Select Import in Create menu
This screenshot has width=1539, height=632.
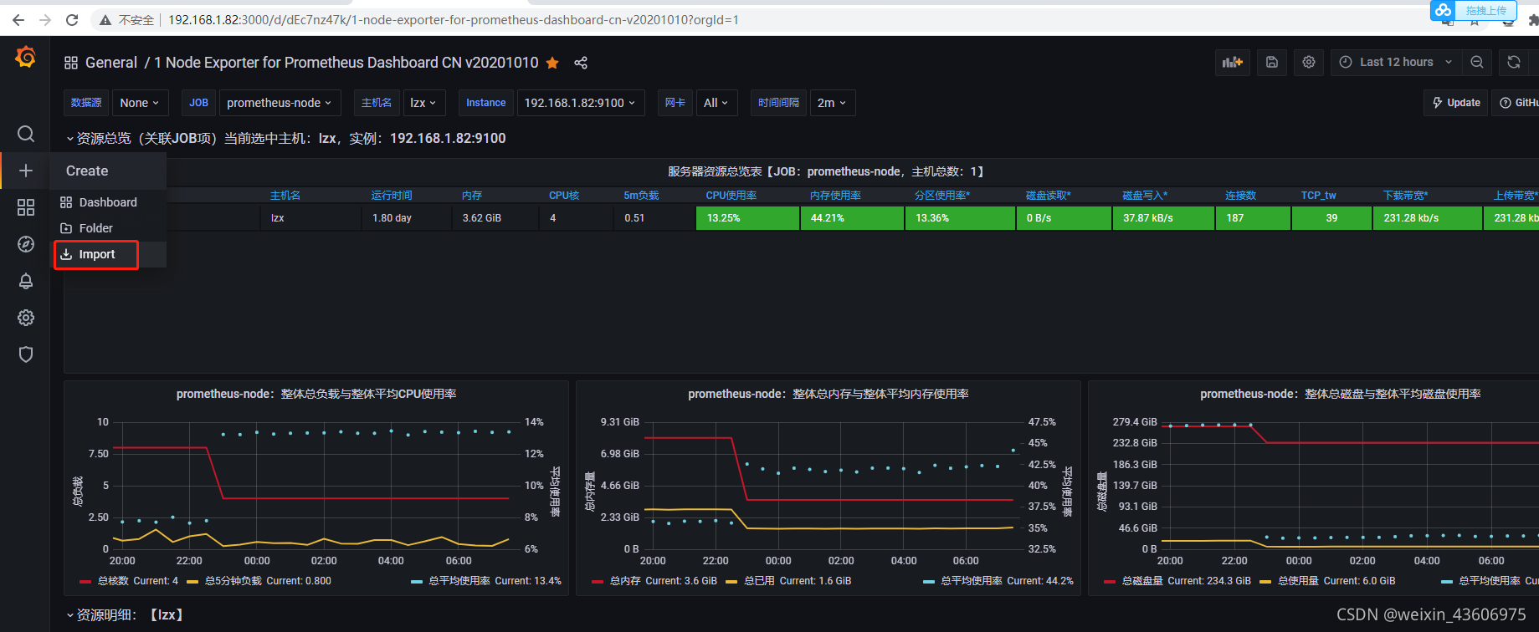pos(109,254)
